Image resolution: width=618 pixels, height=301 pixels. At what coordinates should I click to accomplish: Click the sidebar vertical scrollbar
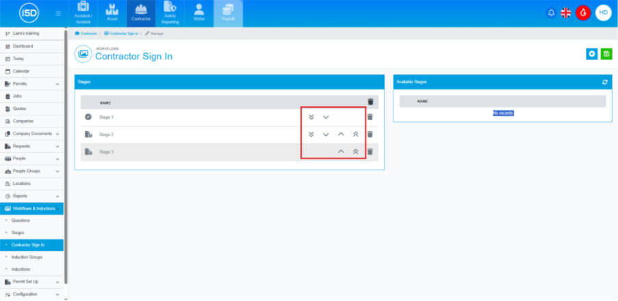tap(66, 156)
